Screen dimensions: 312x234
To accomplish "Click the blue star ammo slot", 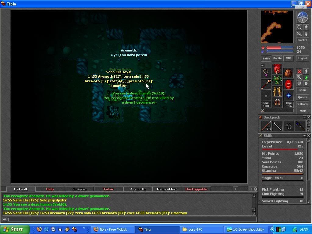I will [x=288, y=95].
